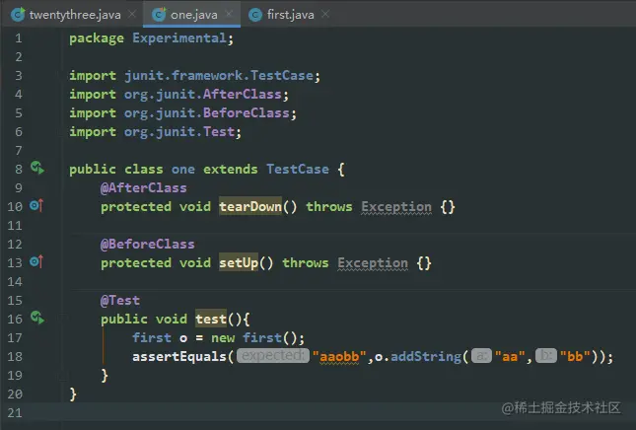Screen dimensions: 636x430
Task: Click the setUp method name
Action: click(x=239, y=263)
